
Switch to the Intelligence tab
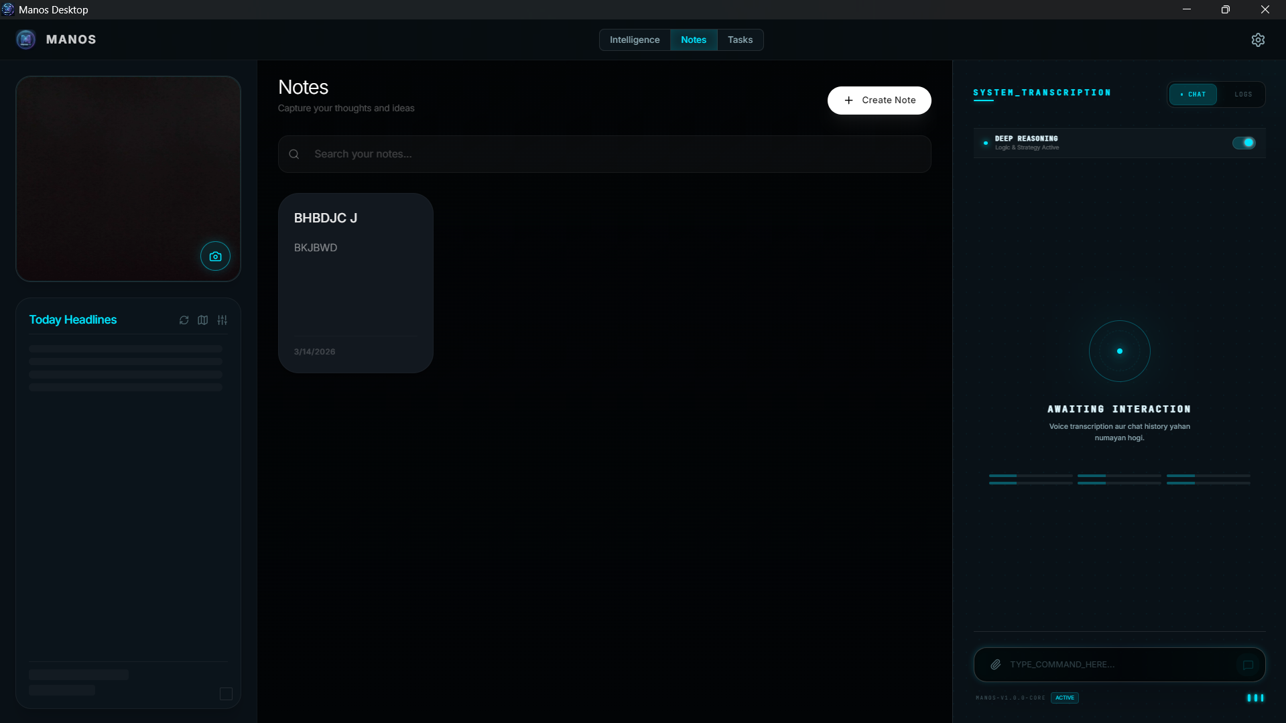coord(634,40)
